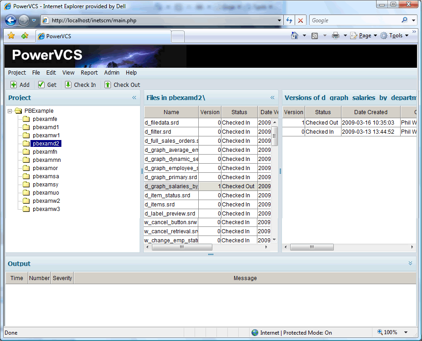Click the files list horizontal scrollbar thumb
This screenshot has width=422, height=341.
tap(182, 247)
